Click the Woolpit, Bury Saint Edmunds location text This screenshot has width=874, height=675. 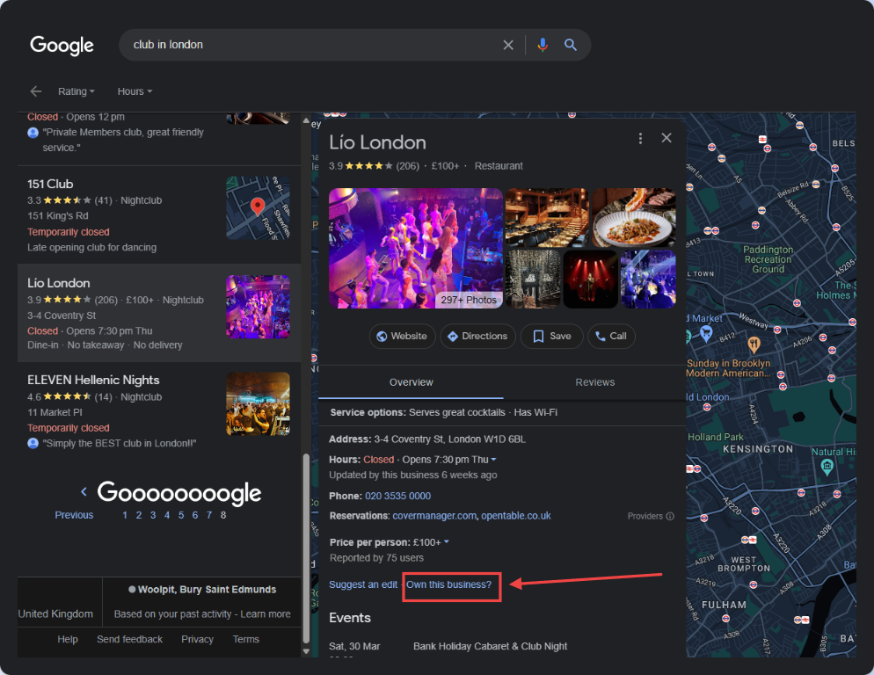[207, 590]
